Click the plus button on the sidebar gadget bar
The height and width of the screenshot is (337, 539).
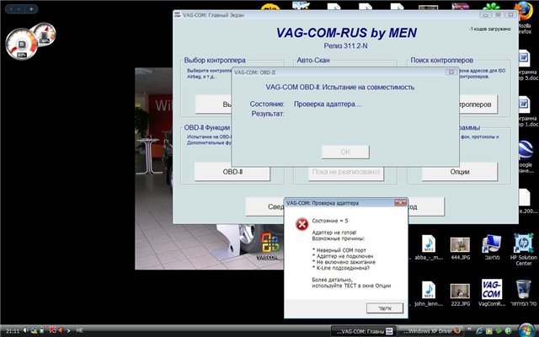[31, 9]
